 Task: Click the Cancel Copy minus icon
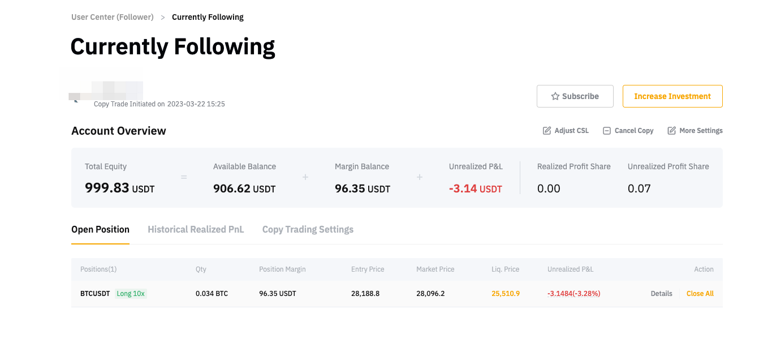(607, 131)
